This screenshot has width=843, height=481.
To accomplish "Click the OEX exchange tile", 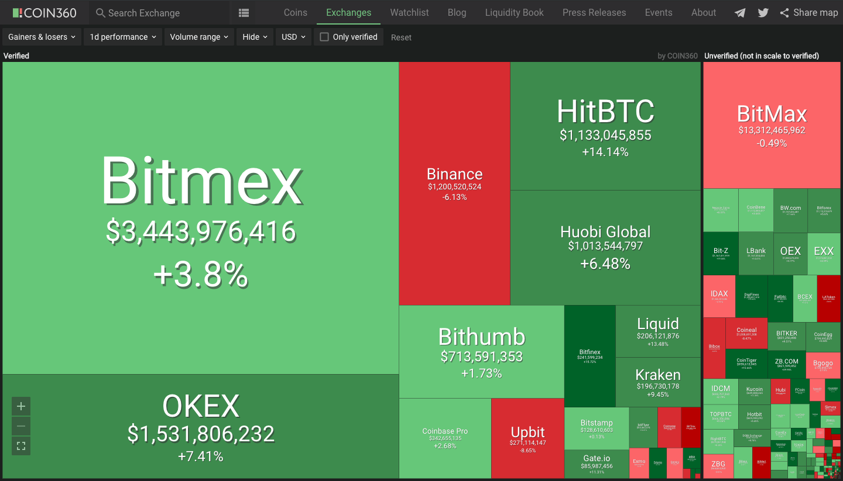I will [x=790, y=254].
